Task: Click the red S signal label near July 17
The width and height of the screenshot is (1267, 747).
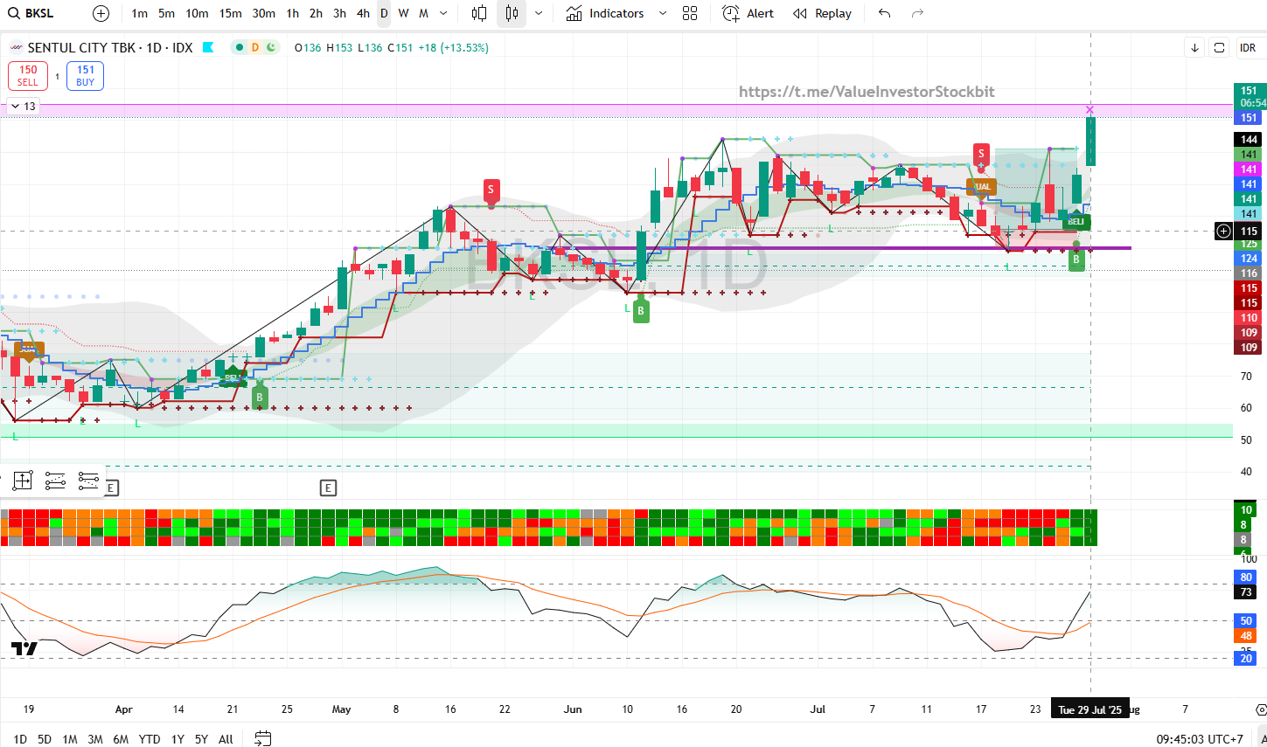Action: [x=981, y=154]
